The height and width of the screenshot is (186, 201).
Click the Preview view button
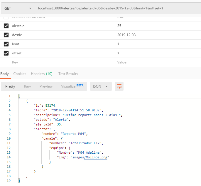pos(46,86)
